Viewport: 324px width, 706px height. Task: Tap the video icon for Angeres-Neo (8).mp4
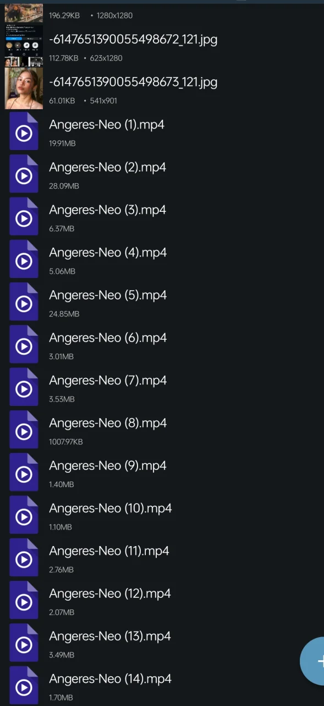click(24, 430)
